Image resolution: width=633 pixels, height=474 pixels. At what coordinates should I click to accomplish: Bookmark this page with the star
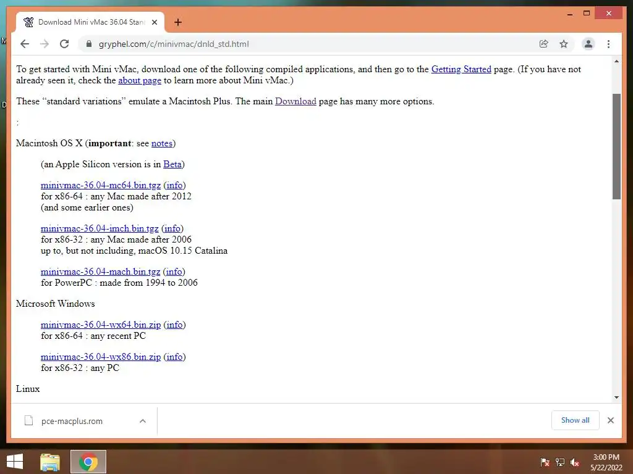tap(564, 44)
